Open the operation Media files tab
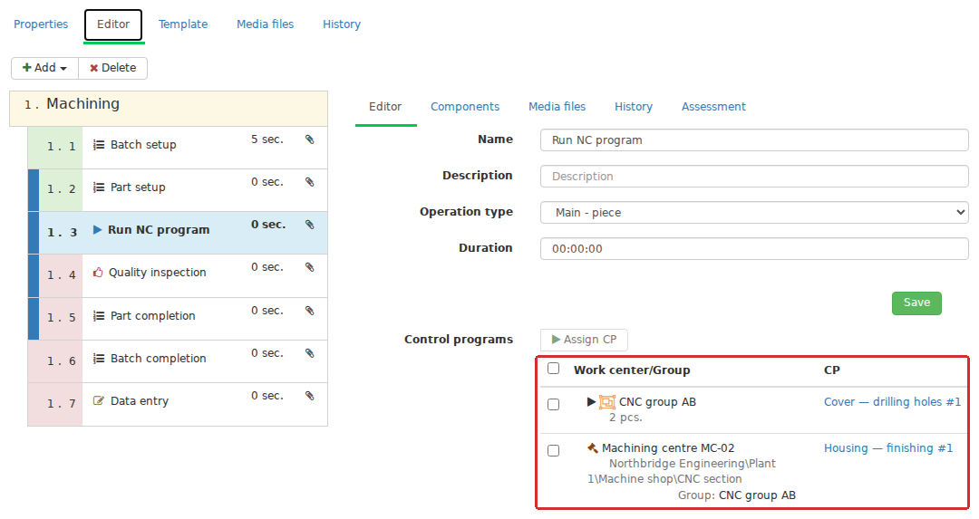This screenshot has width=979, height=519. [557, 107]
